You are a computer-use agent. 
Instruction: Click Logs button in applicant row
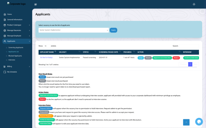coord(140,58)
